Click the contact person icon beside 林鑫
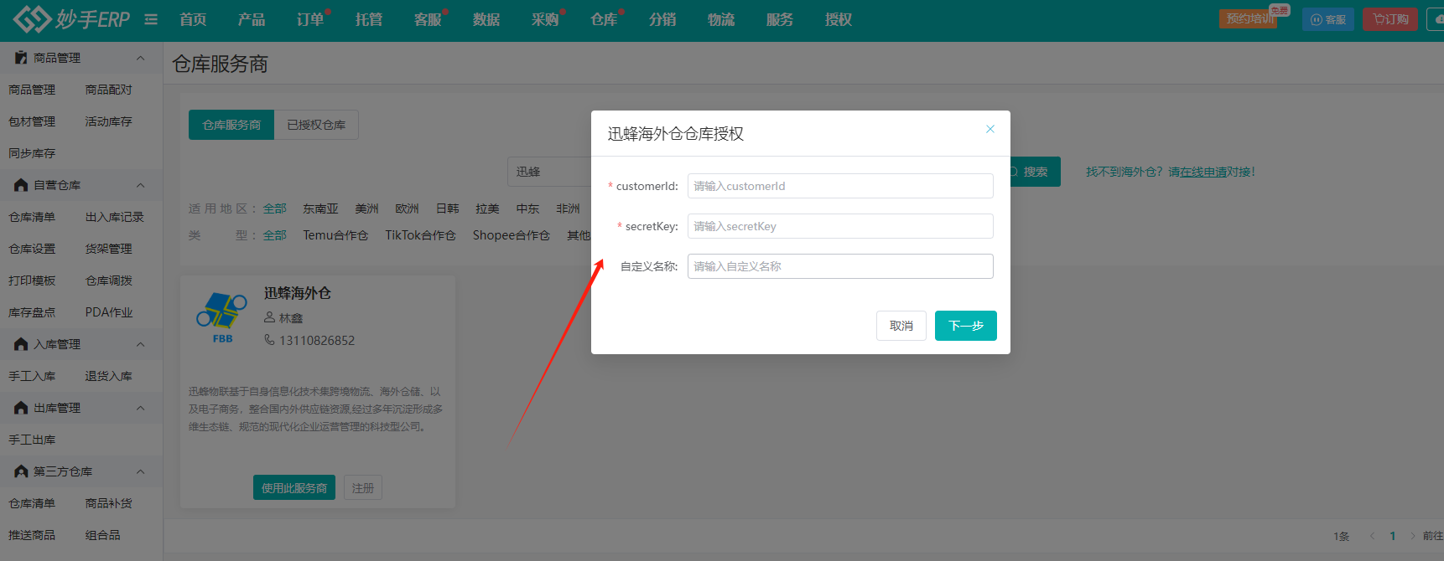 pyautogui.click(x=270, y=317)
